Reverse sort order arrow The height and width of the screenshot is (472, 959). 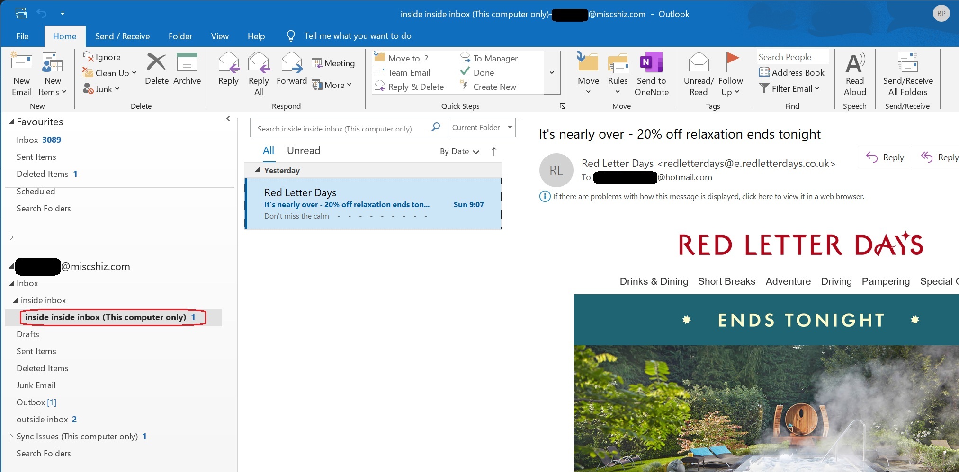(x=494, y=151)
